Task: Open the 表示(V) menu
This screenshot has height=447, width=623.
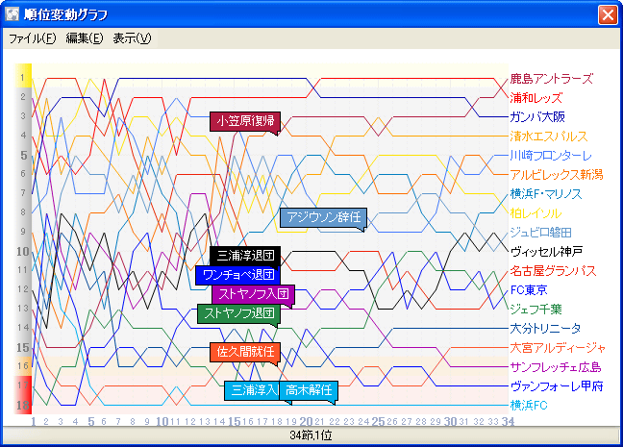Action: coord(132,38)
